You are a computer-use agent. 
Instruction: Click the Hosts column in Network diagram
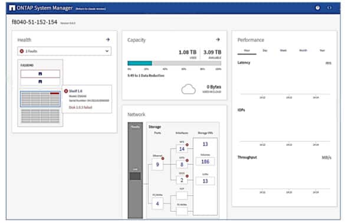135,170
